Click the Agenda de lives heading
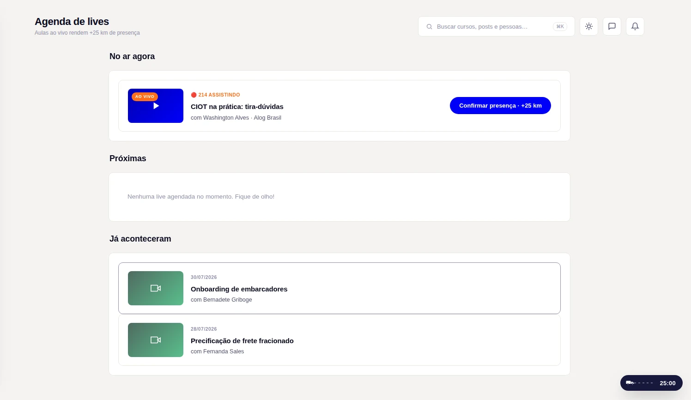The height and width of the screenshot is (400, 691). point(72,22)
